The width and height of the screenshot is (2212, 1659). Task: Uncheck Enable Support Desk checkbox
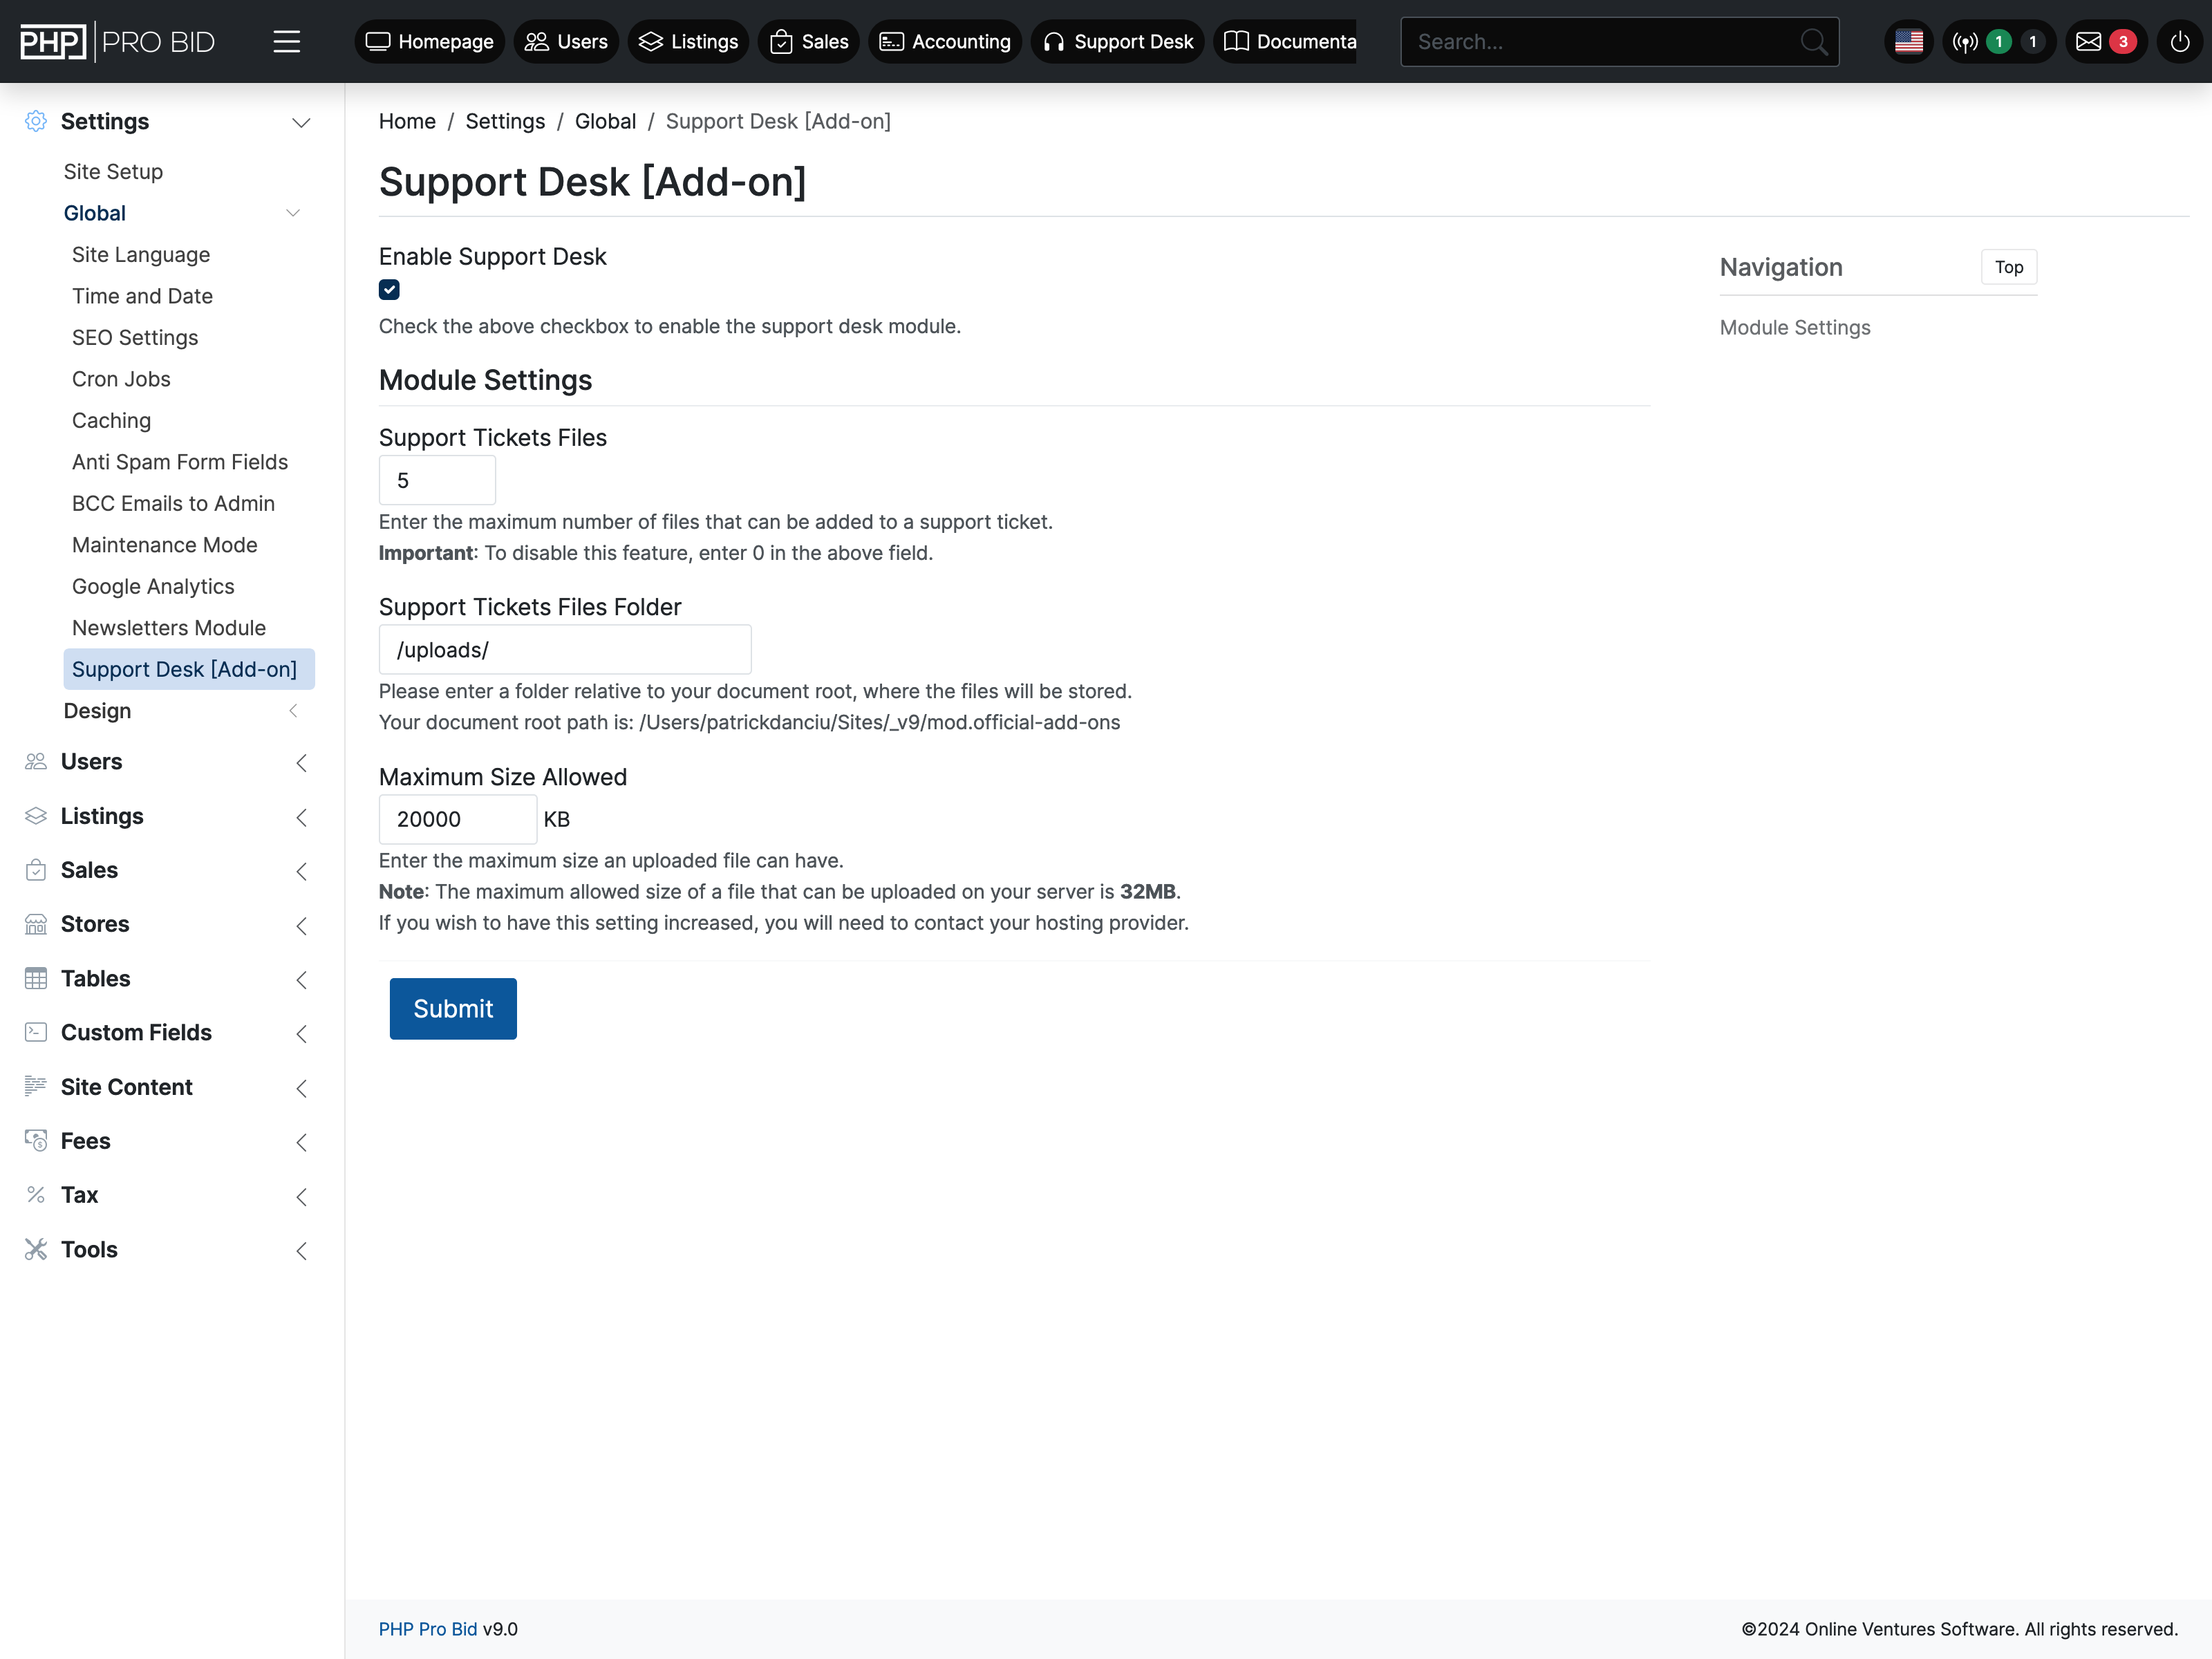pyautogui.click(x=389, y=290)
